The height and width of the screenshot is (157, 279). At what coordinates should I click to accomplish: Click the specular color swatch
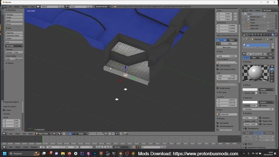[250, 102]
